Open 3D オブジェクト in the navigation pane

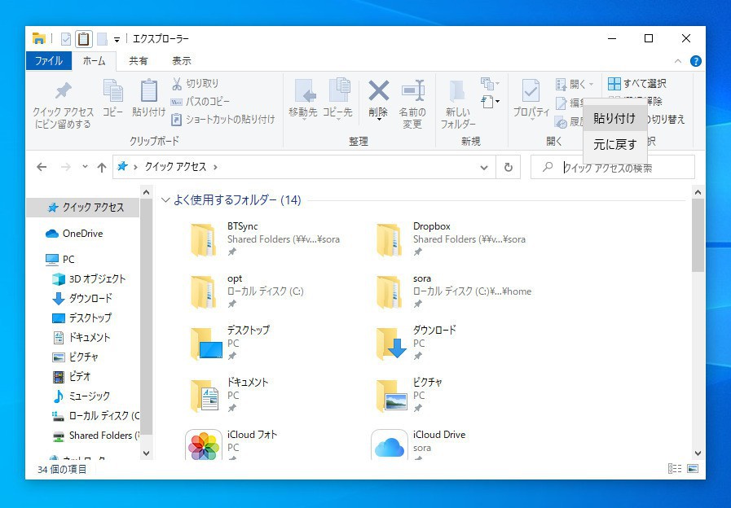pyautogui.click(x=89, y=279)
